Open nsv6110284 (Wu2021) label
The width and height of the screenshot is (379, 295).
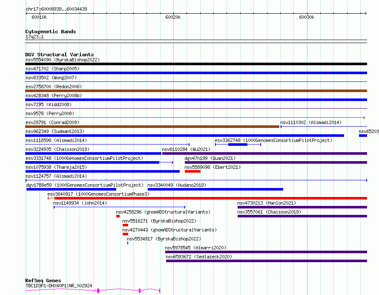186,149
